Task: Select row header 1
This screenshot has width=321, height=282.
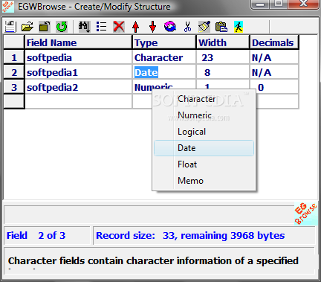Action: pyautogui.click(x=14, y=57)
